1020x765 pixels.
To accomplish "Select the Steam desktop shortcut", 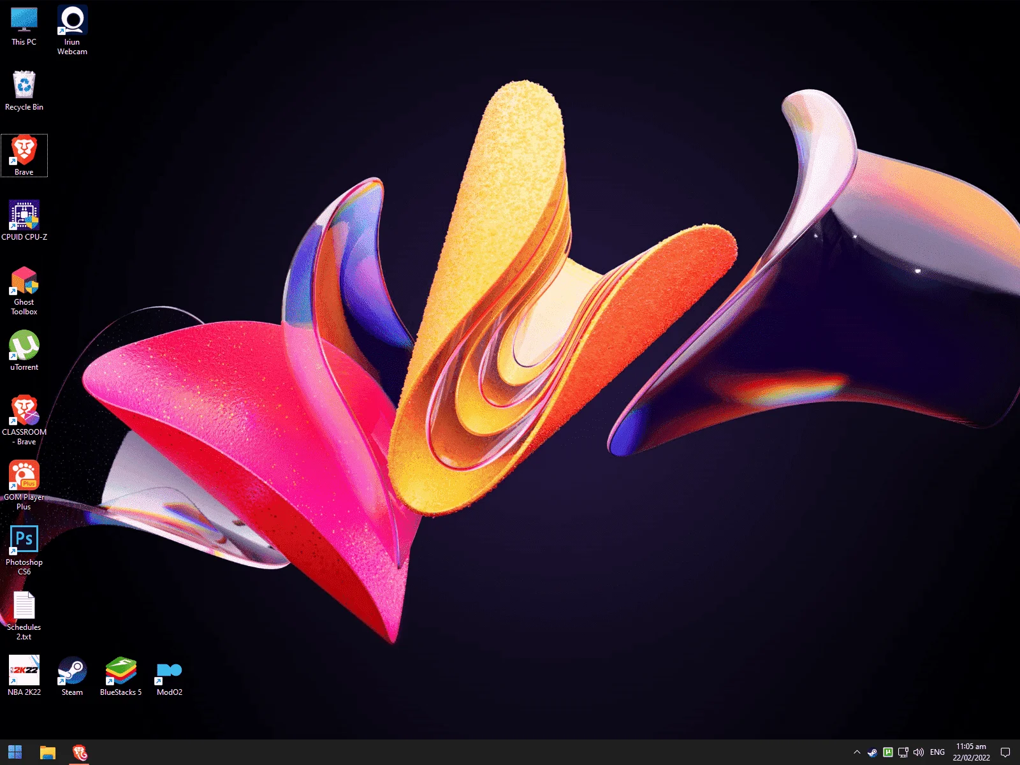I will (72, 676).
